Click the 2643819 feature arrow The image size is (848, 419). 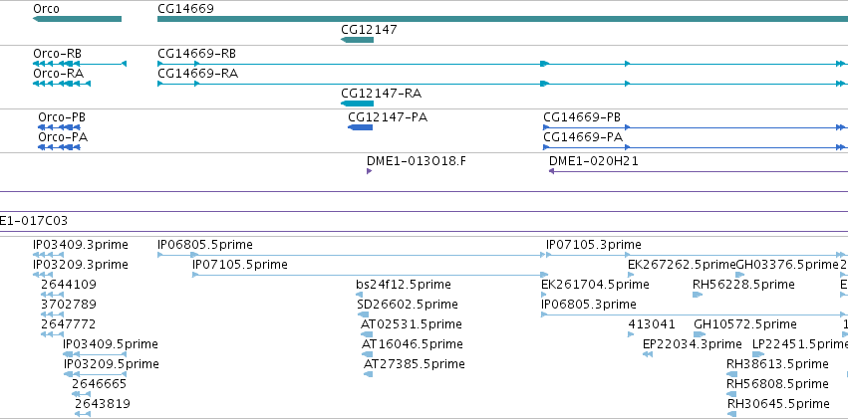pyautogui.click(x=83, y=414)
